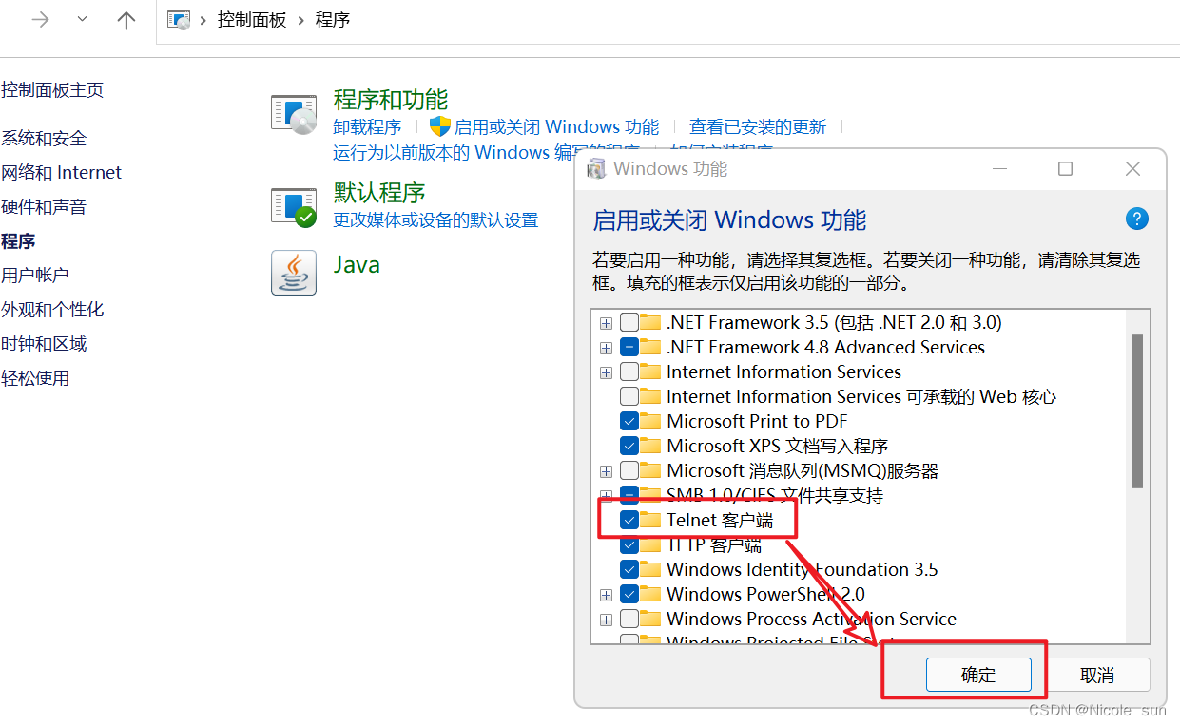Expand Internet Information Services node
Screen dimensions: 1180x725
click(x=606, y=372)
